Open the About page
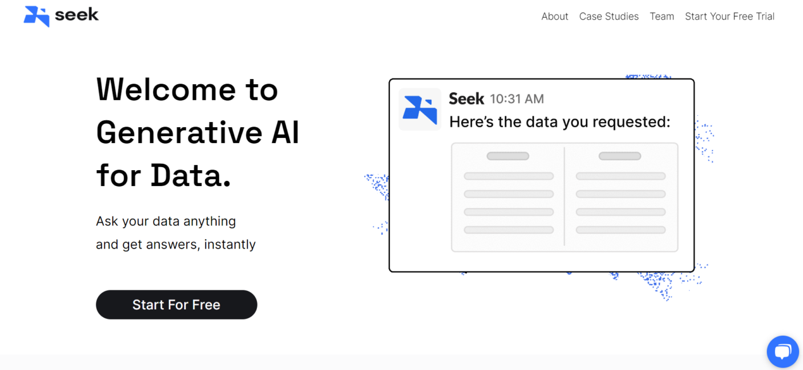Viewport: 803px width, 370px height. point(555,17)
